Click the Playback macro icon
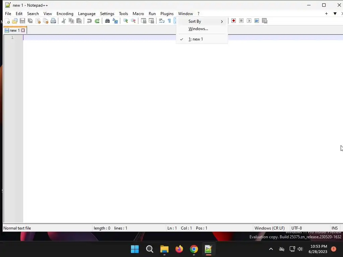 click(x=249, y=21)
